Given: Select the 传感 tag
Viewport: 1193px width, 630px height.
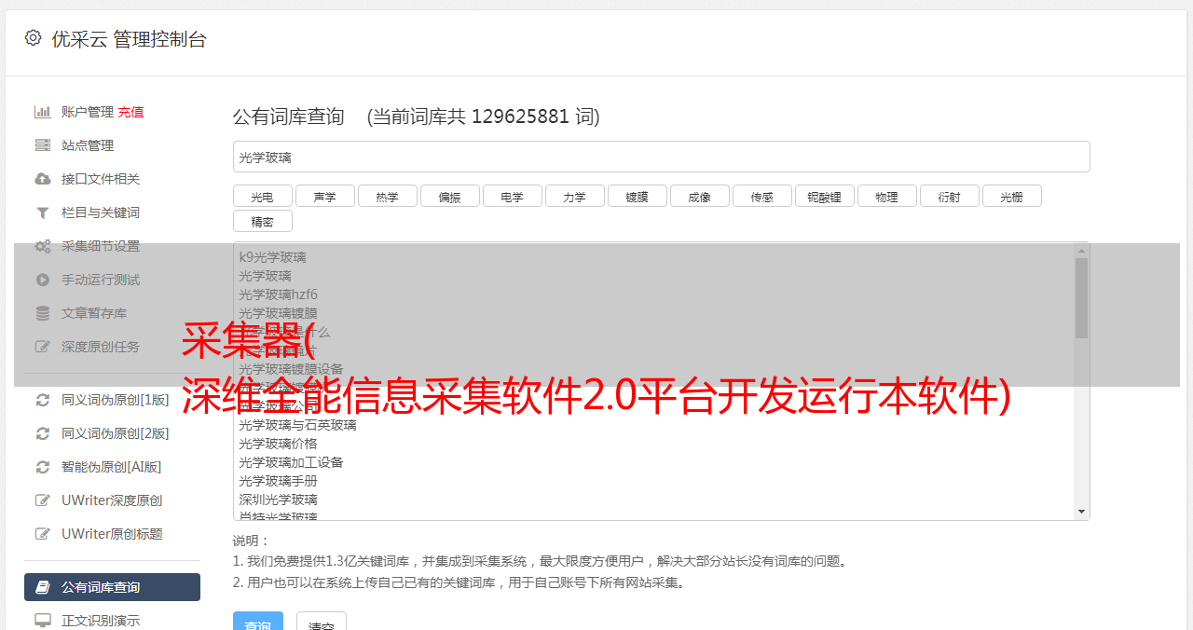Looking at the screenshot, I should point(761,196).
